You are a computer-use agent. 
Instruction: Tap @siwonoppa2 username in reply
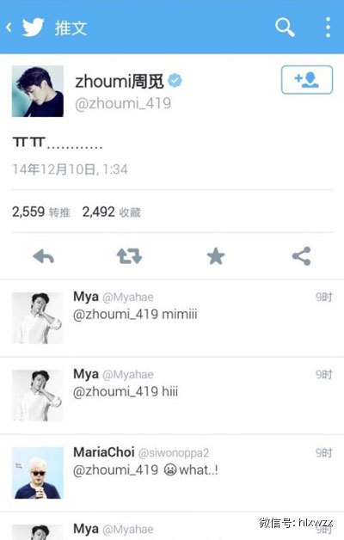click(174, 452)
